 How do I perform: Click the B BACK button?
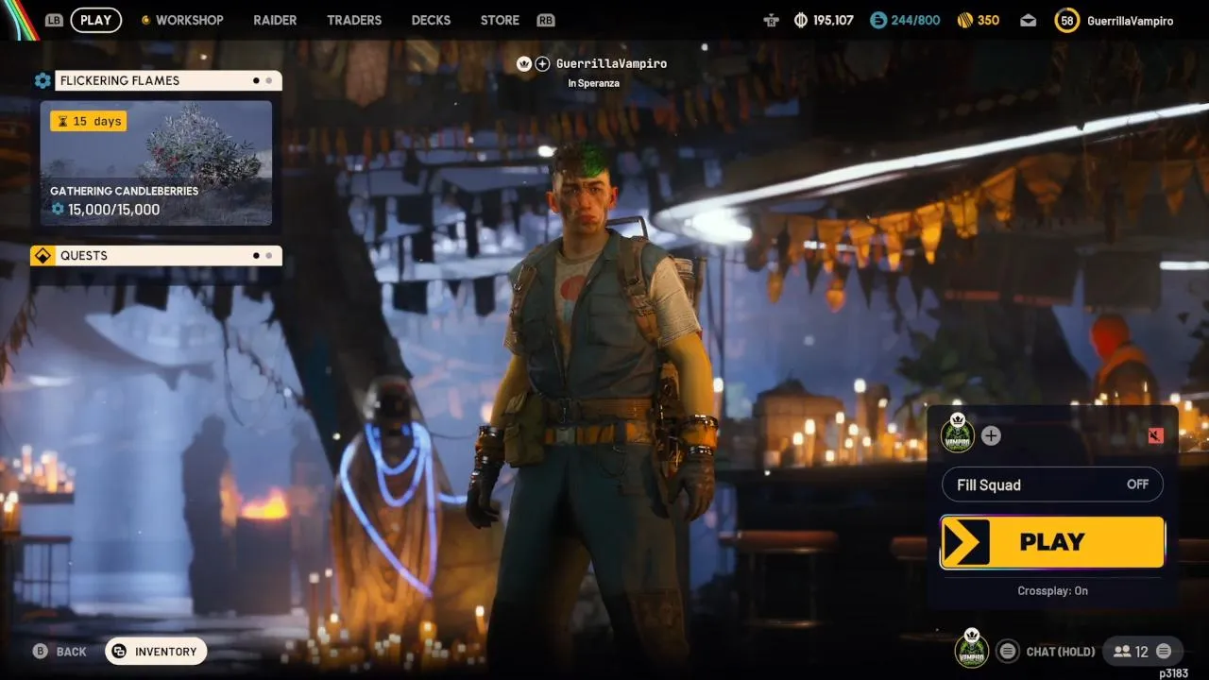(x=60, y=652)
